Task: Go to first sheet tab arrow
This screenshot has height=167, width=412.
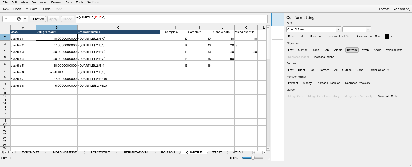Action: 2,152
